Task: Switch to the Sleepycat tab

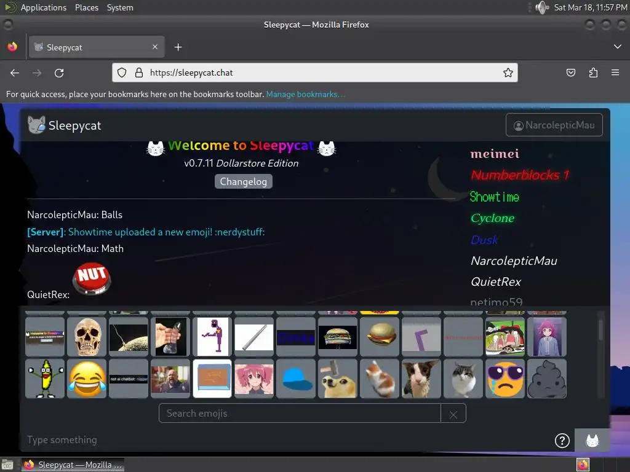Action: tap(97, 47)
